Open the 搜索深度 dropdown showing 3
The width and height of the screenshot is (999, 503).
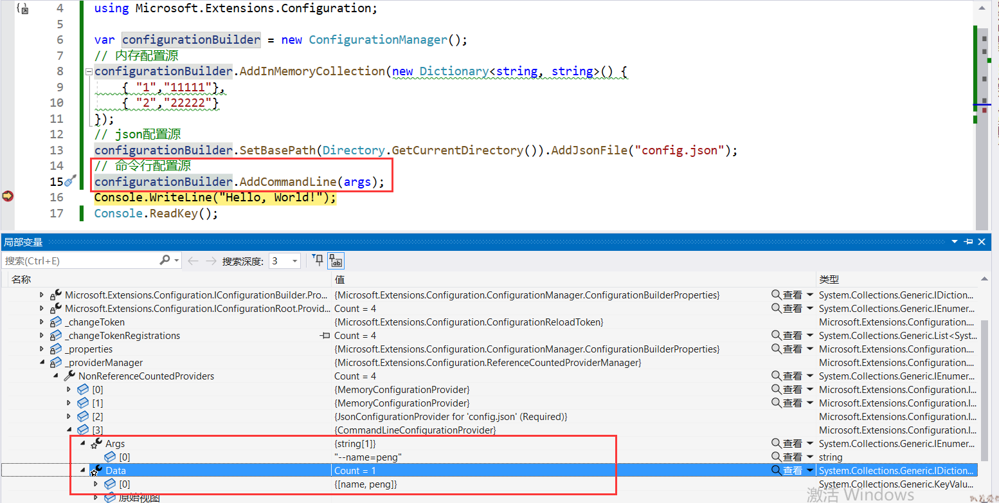tap(285, 261)
